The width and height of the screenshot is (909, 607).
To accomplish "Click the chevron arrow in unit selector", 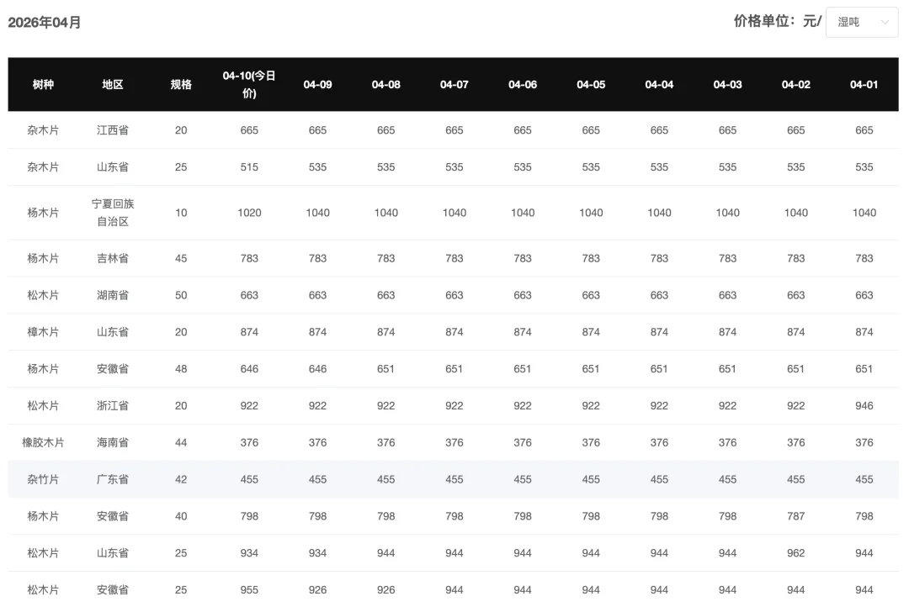I will click(x=885, y=22).
